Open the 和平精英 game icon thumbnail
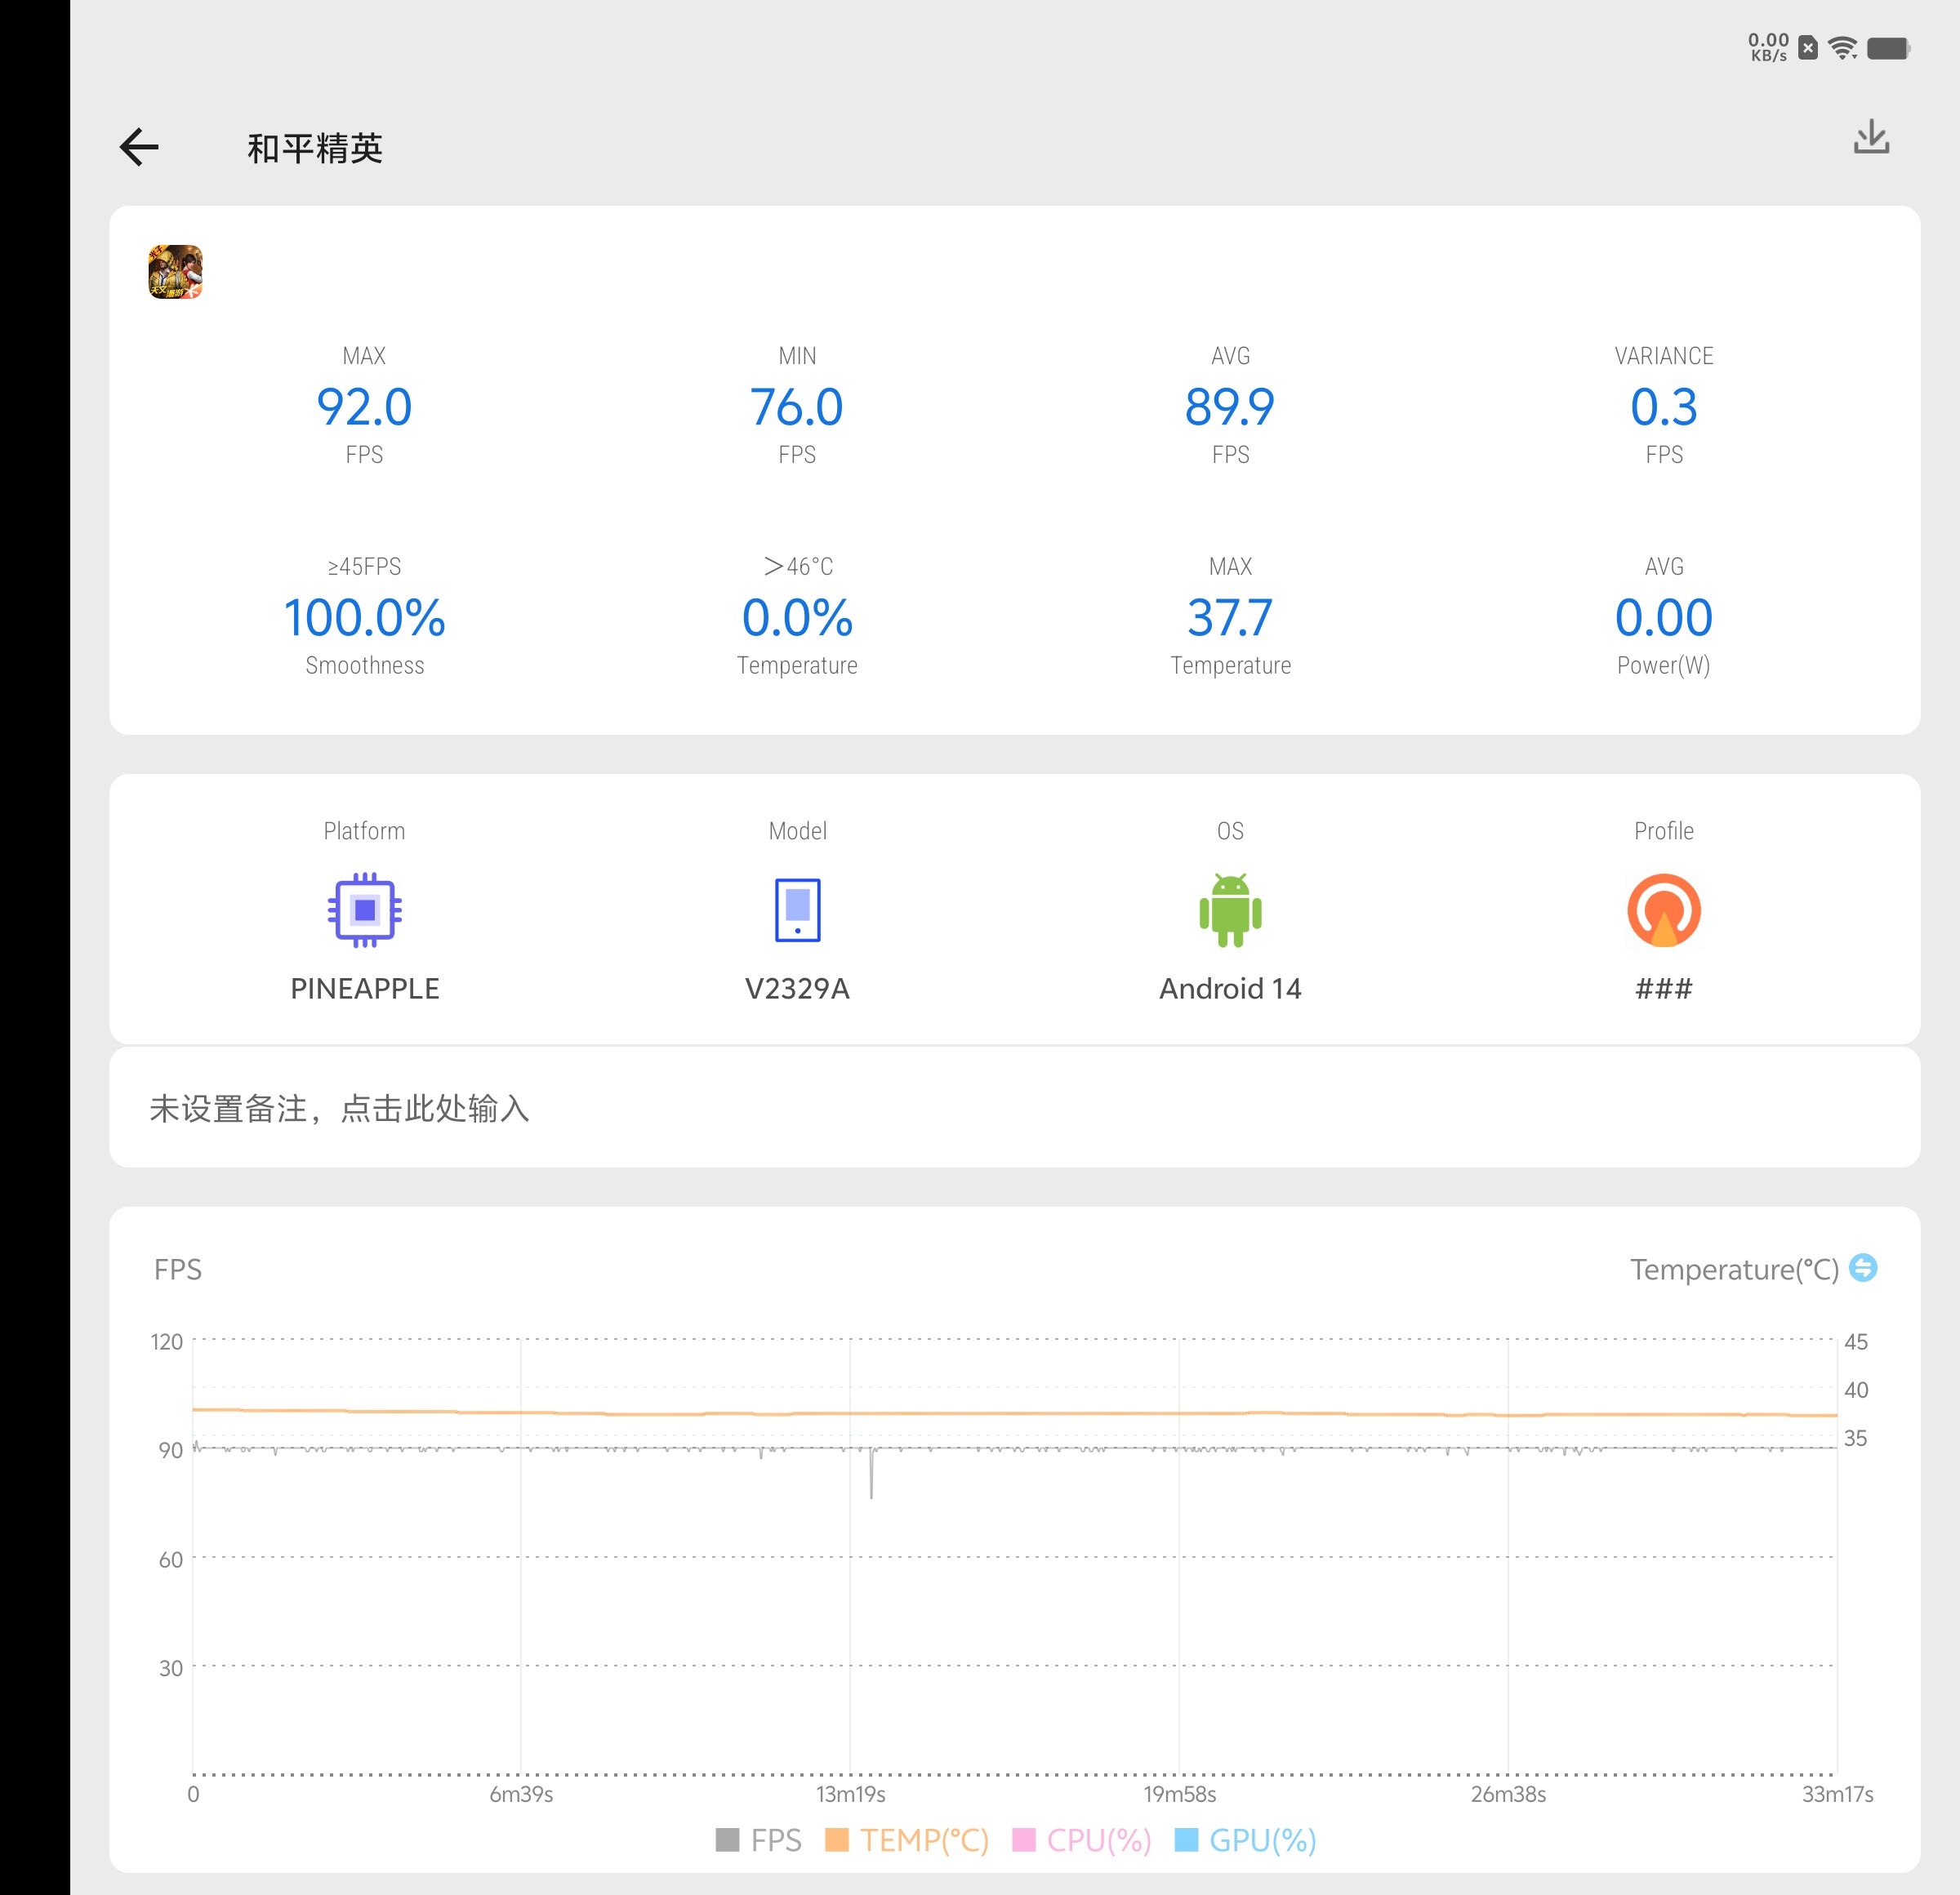1960x1895 pixels. (175, 272)
